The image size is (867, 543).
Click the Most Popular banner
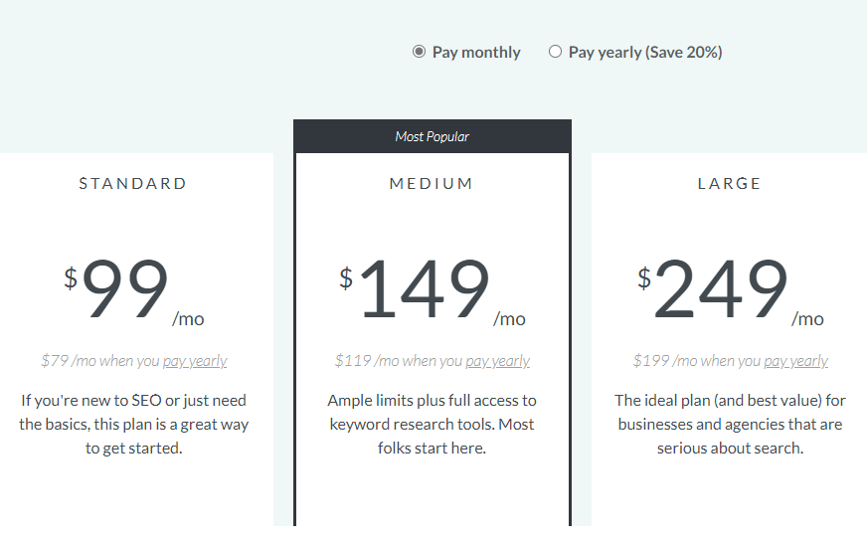click(433, 136)
